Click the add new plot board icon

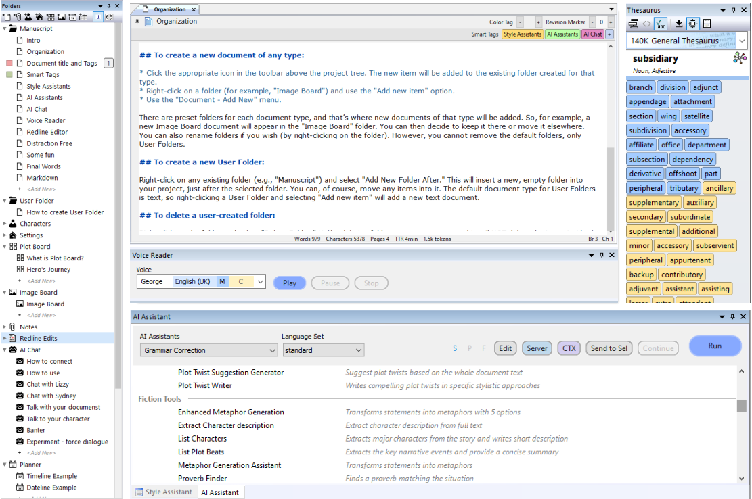(x=51, y=17)
